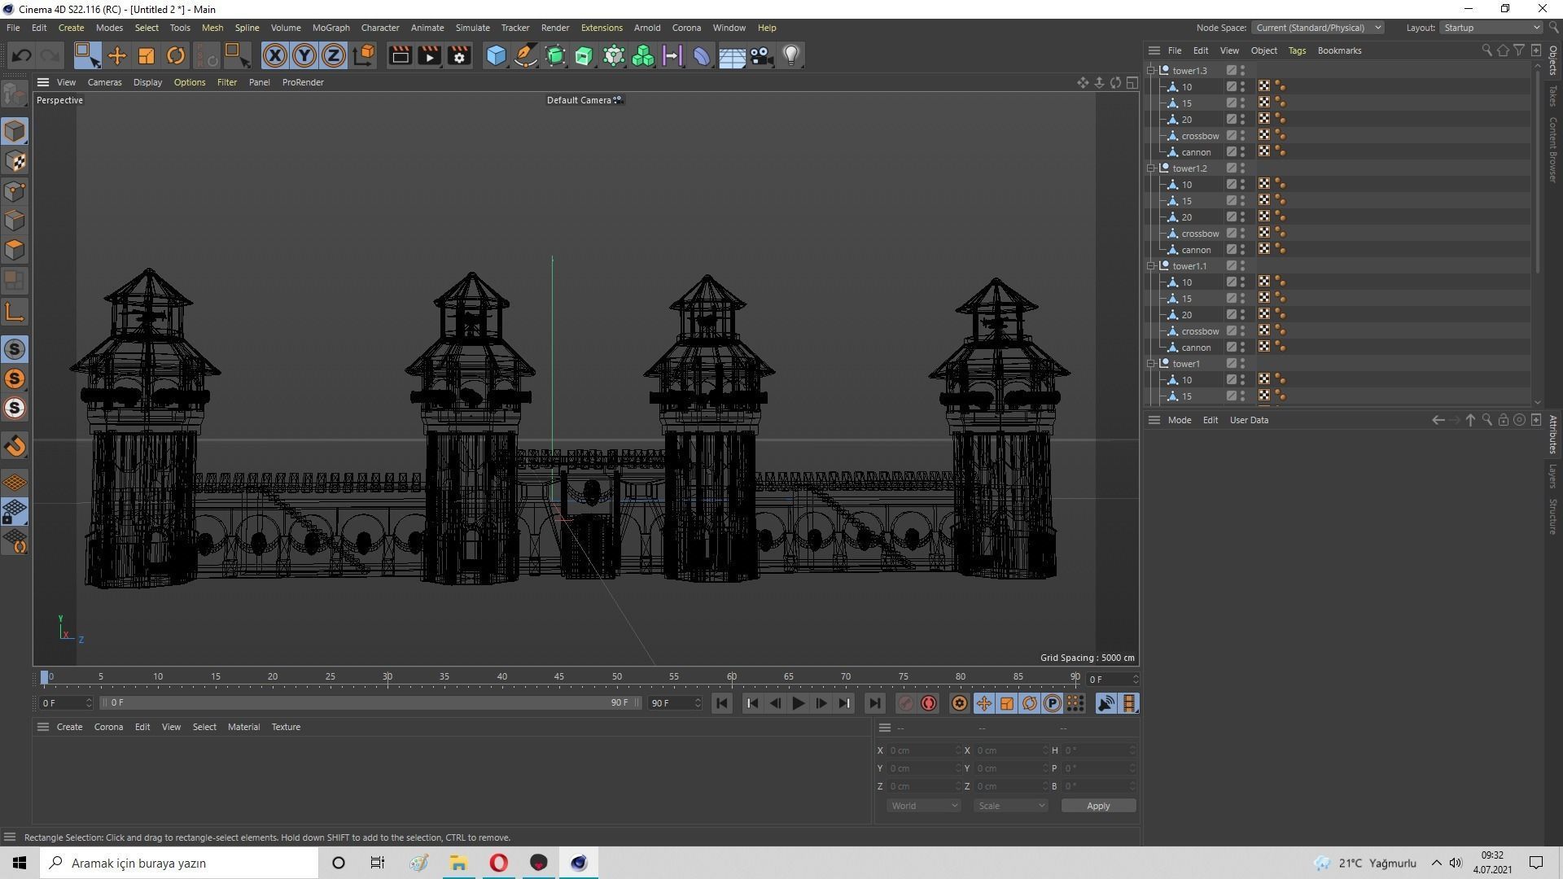Toggle X axis lock
Screen dimensions: 1563x879
point(275,55)
